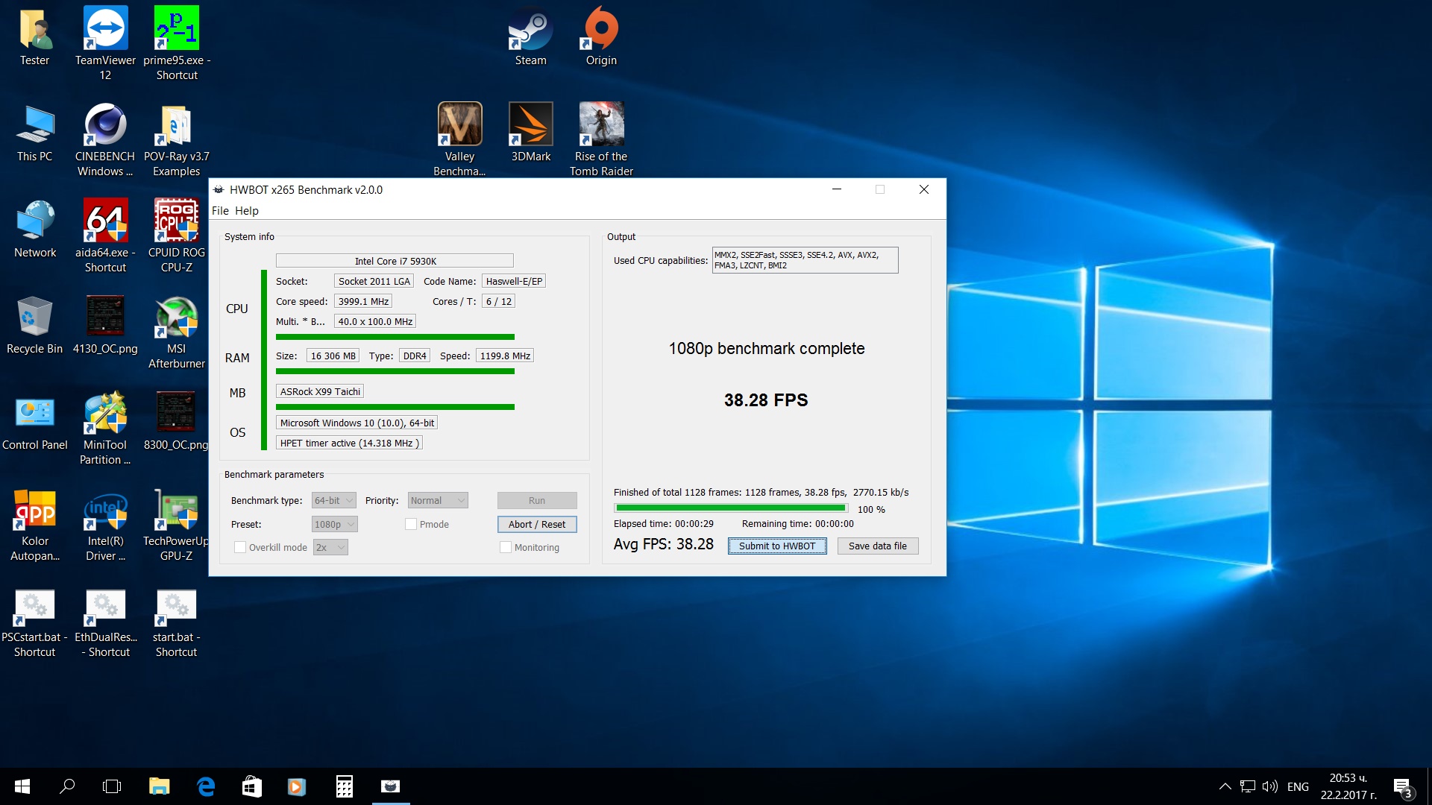Click the Used CPU capabilities text box
1432x805 pixels.
tap(805, 260)
